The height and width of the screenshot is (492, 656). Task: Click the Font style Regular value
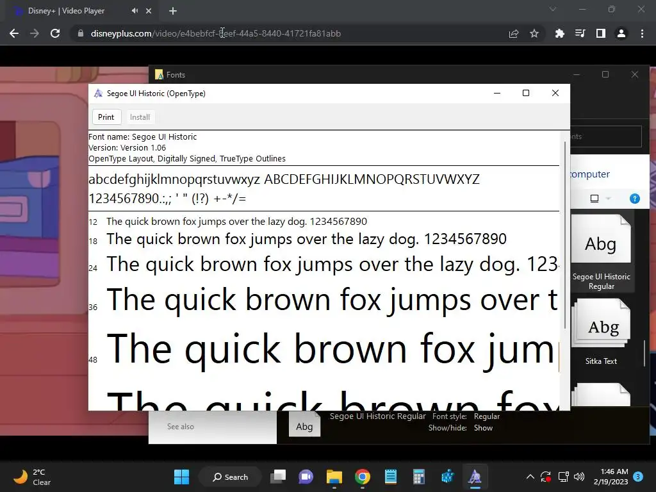click(487, 416)
